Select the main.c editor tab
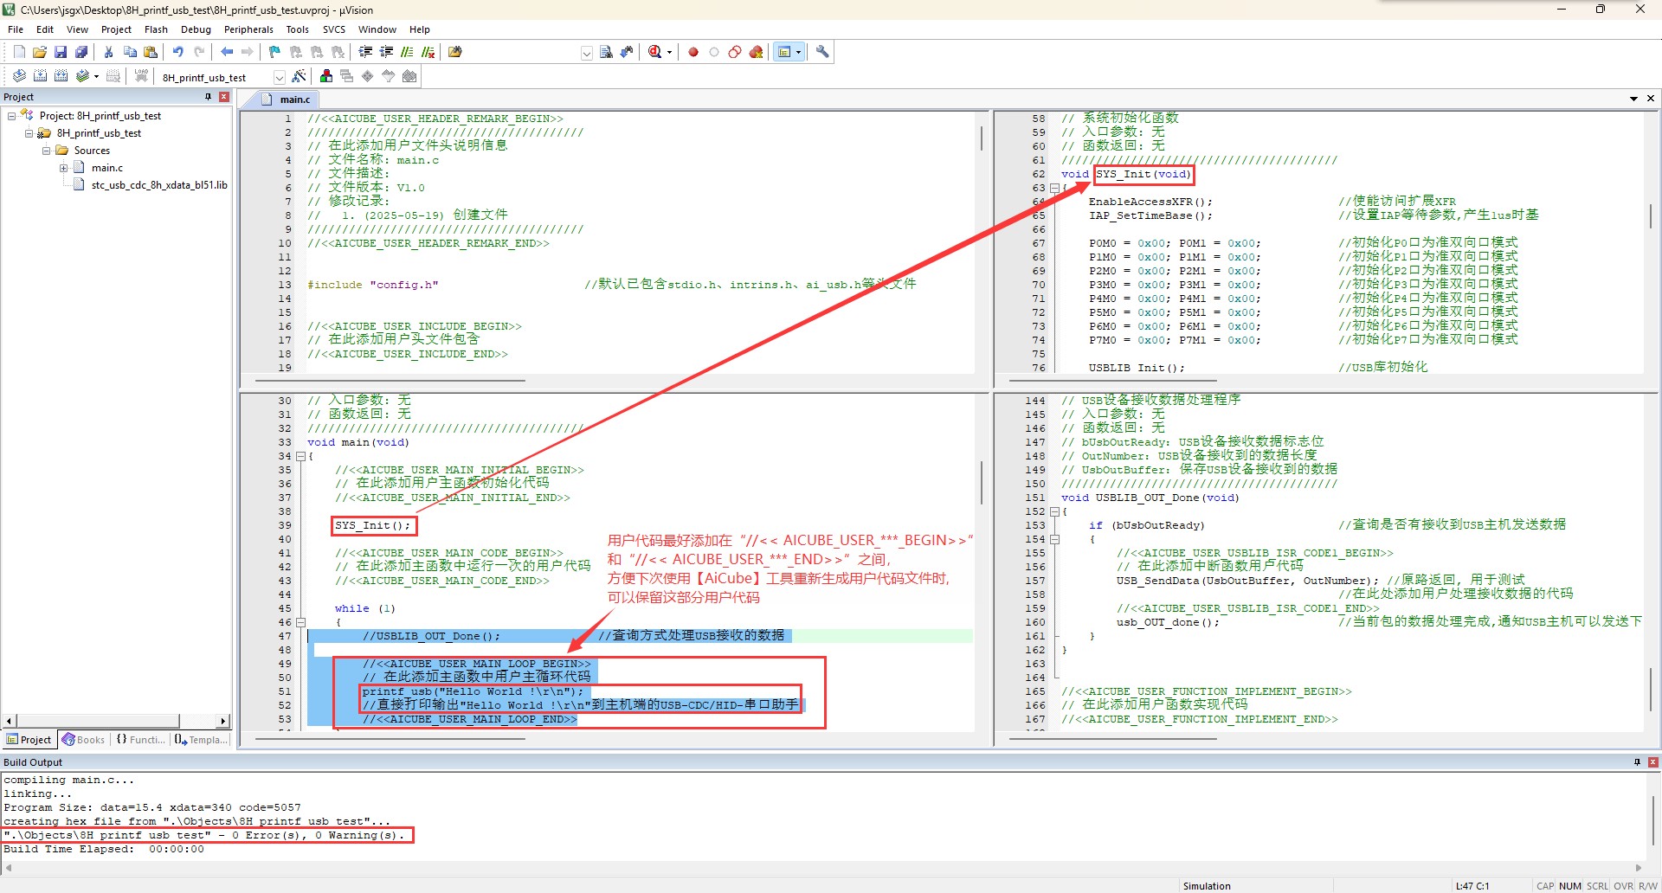Image resolution: width=1662 pixels, height=893 pixels. [x=294, y=100]
